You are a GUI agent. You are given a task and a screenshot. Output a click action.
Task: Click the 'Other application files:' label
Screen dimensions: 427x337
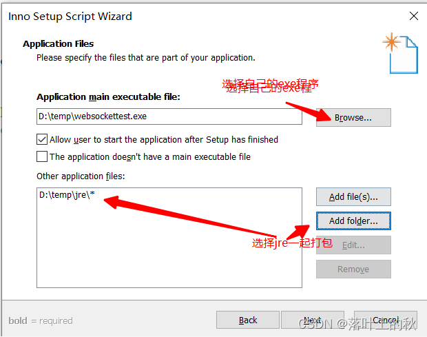81,176
